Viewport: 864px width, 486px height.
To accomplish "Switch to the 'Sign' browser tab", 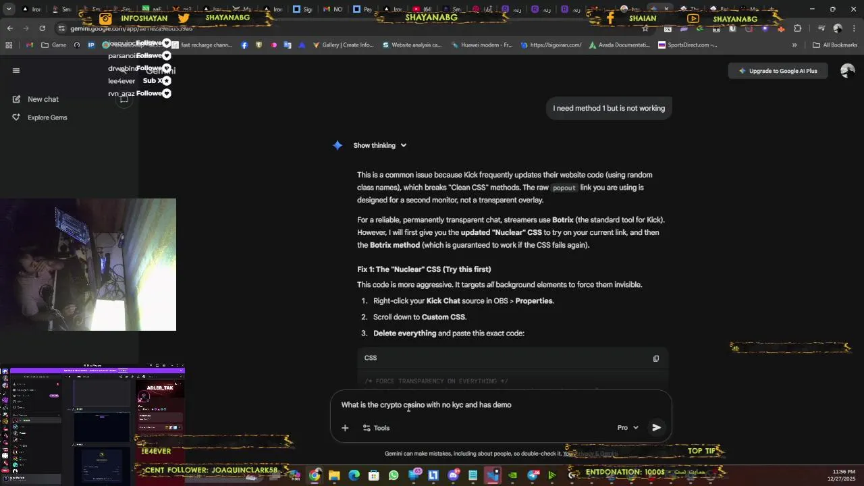I will [x=302, y=9].
